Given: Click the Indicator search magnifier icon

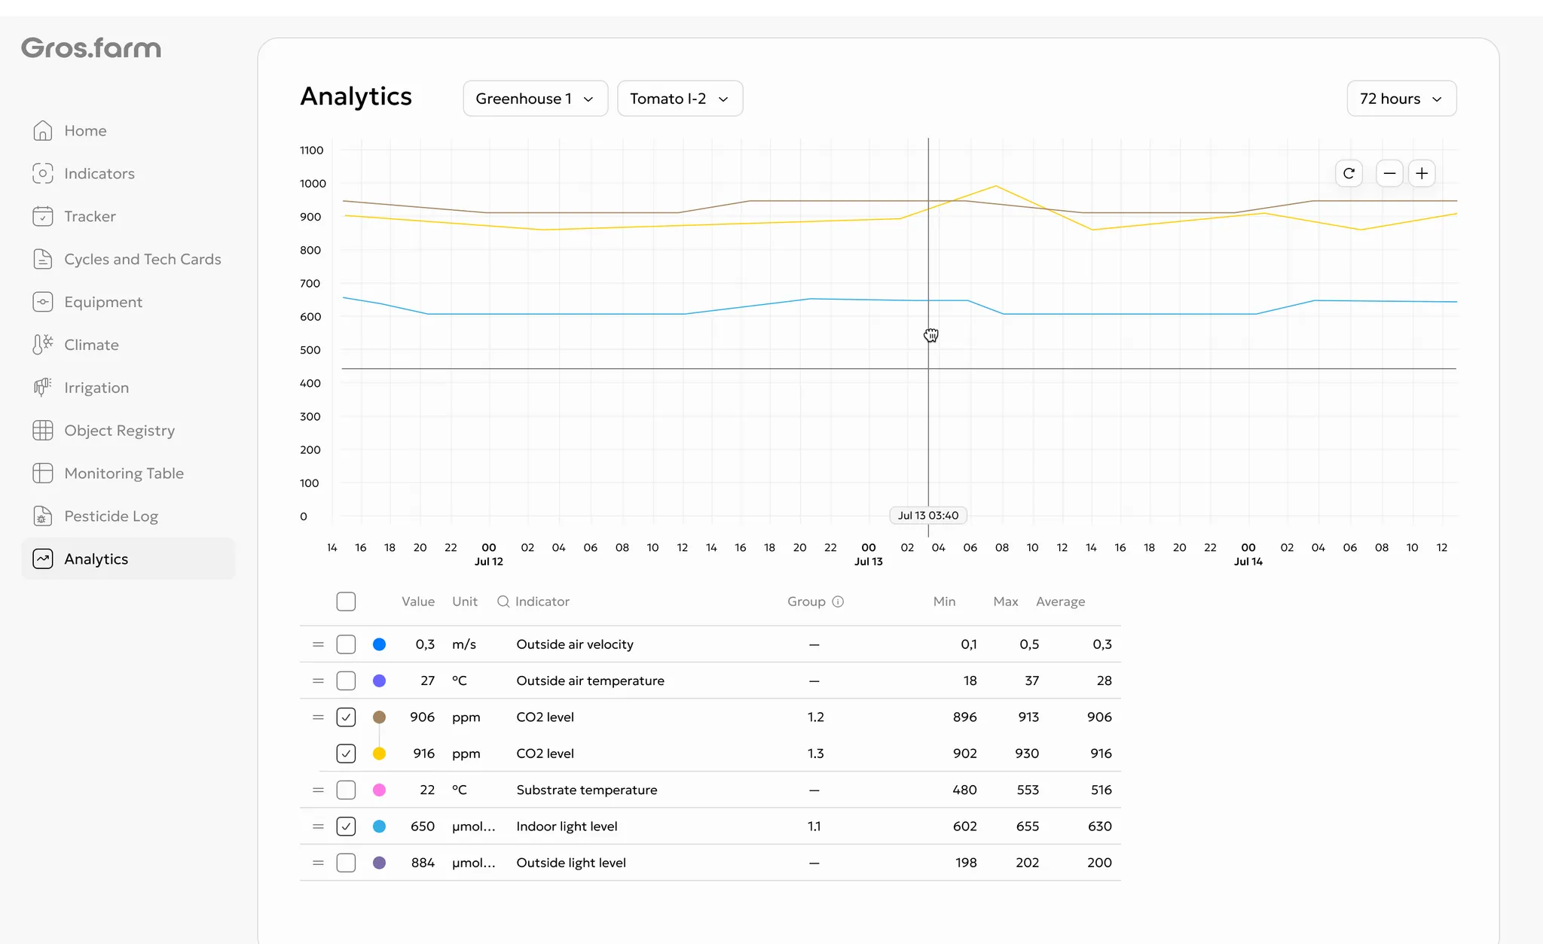Looking at the screenshot, I should coord(503,601).
